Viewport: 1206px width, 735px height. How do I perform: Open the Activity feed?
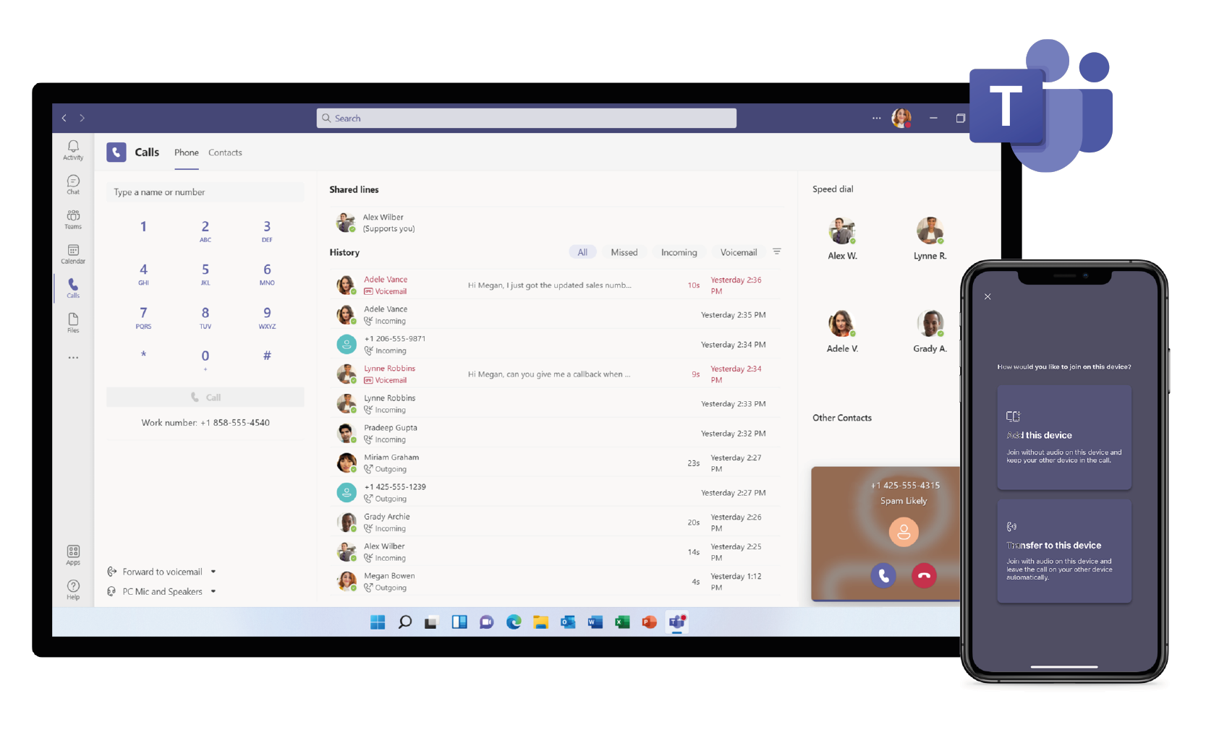pyautogui.click(x=72, y=150)
